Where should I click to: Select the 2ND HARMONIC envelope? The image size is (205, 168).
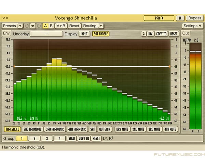pos(32,129)
